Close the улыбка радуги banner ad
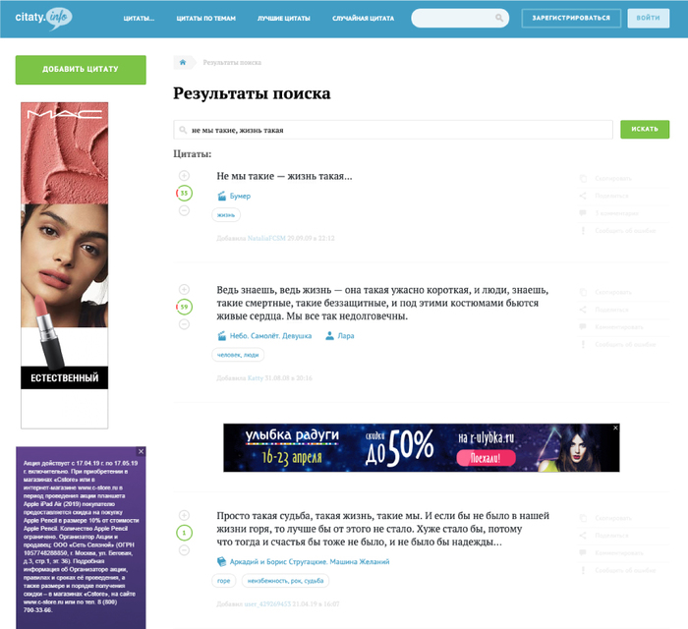 tap(615, 428)
